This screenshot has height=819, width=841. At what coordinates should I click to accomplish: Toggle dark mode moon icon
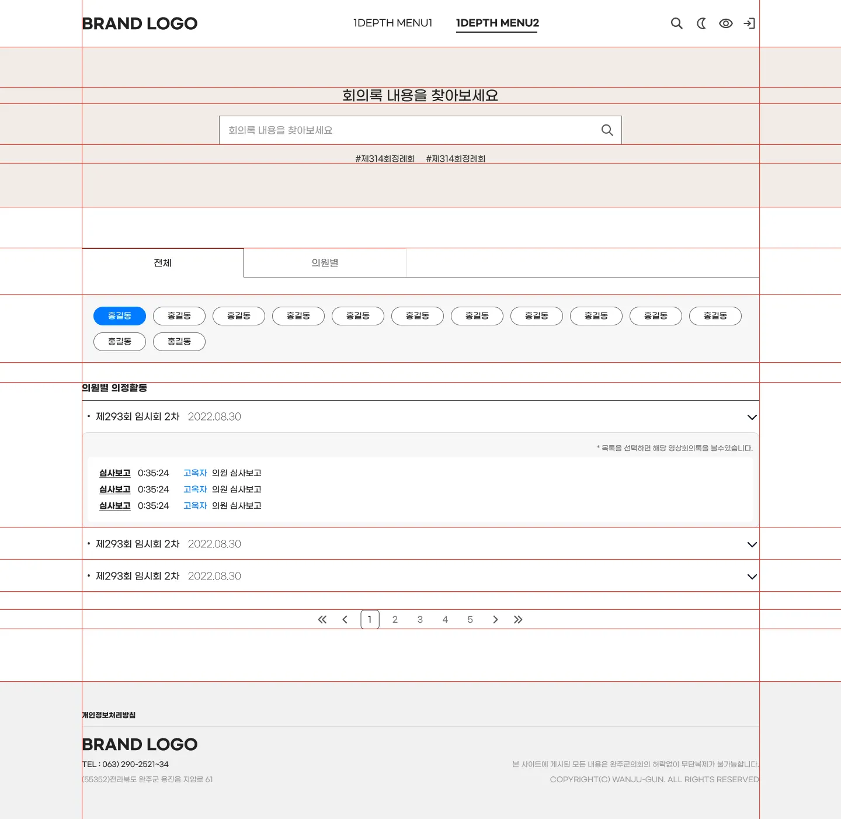tap(701, 23)
